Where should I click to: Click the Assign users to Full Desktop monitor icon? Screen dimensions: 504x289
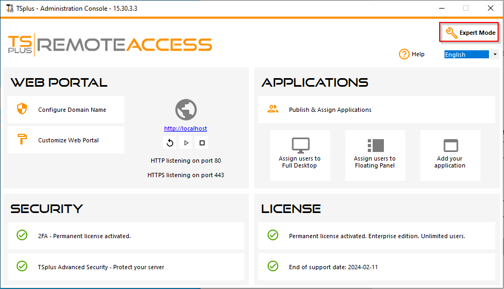[300, 145]
